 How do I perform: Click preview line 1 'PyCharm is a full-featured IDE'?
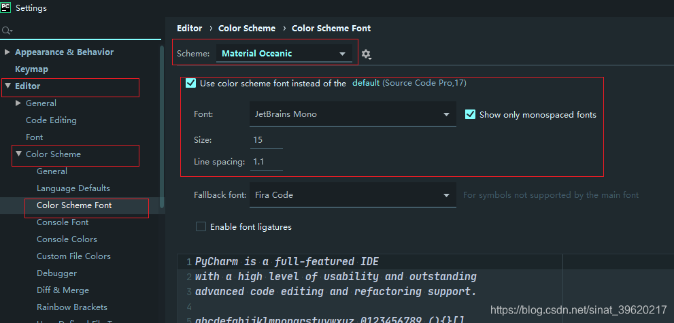[287, 262]
